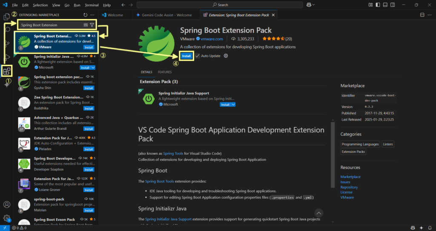This screenshot has height=231, width=436.
Task: Expand Install dropdown in Extension Pack section
Action: (x=233, y=104)
